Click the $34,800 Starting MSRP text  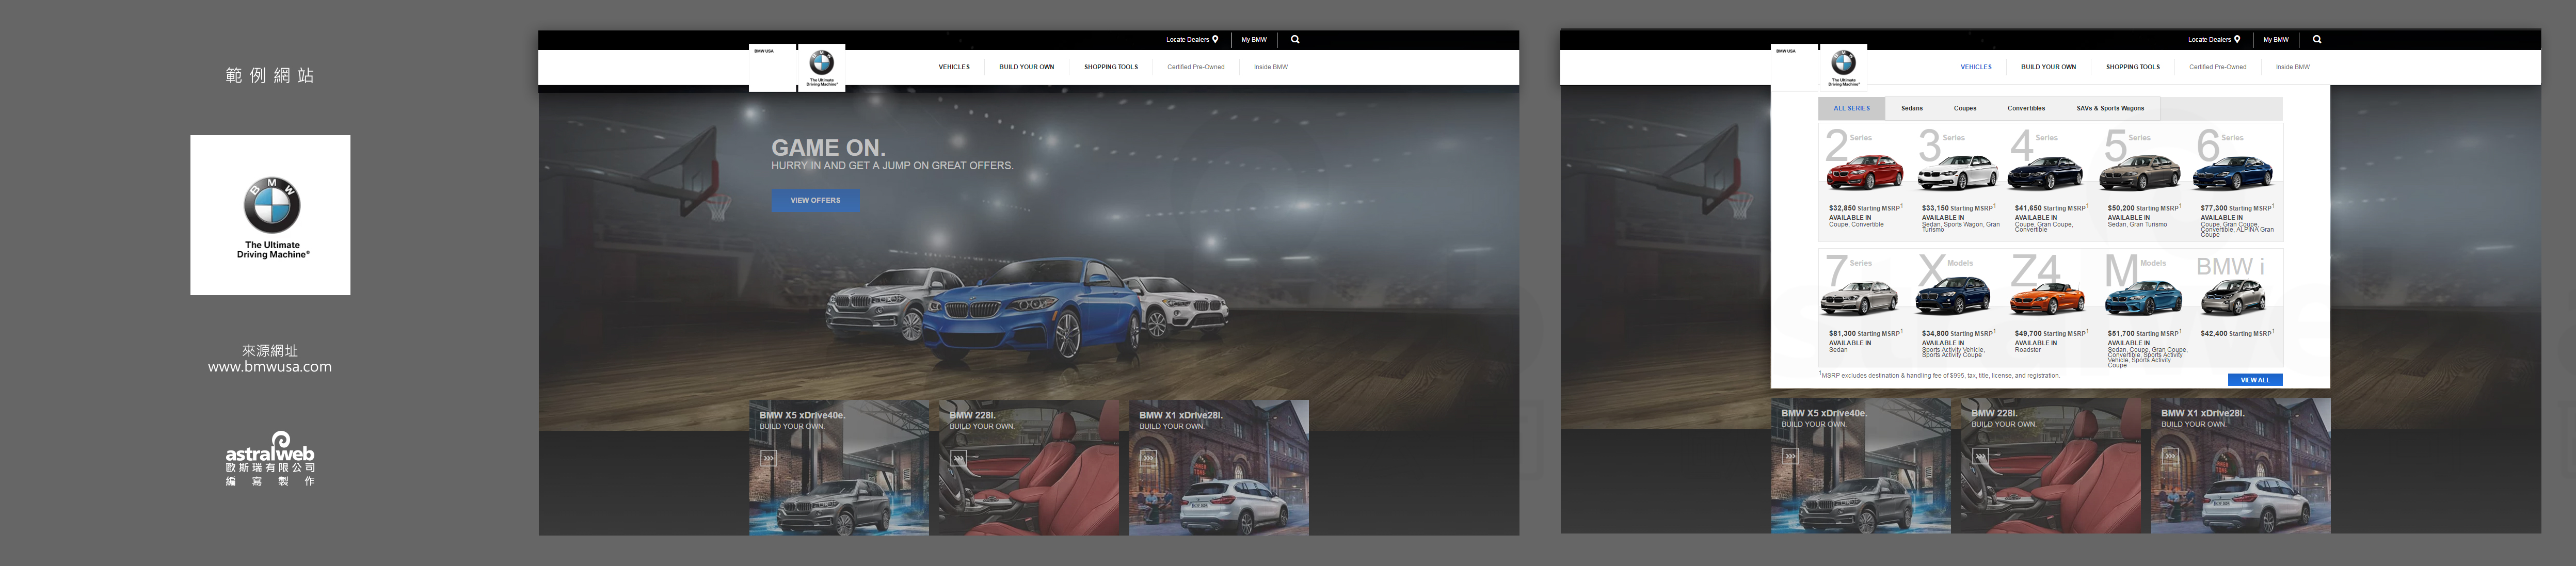point(1958,333)
